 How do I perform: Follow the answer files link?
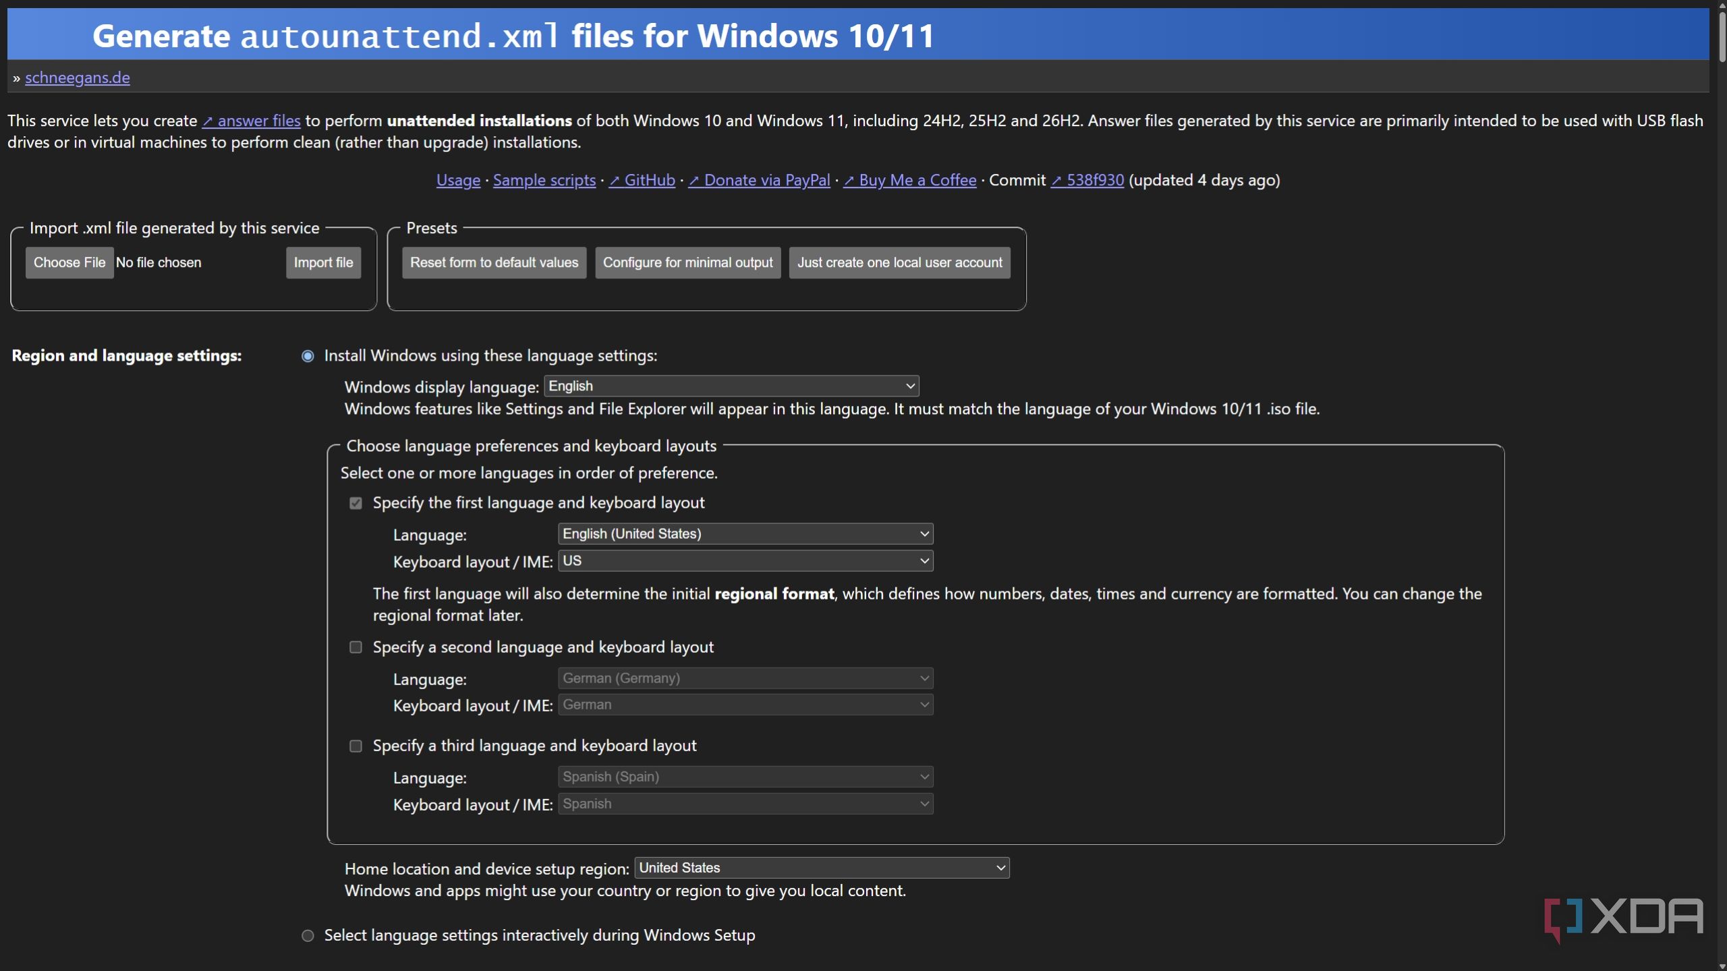coord(252,121)
